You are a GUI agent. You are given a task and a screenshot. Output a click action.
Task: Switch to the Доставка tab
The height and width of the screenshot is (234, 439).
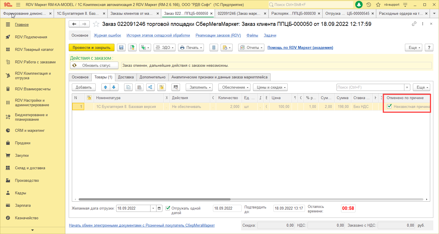(126, 77)
